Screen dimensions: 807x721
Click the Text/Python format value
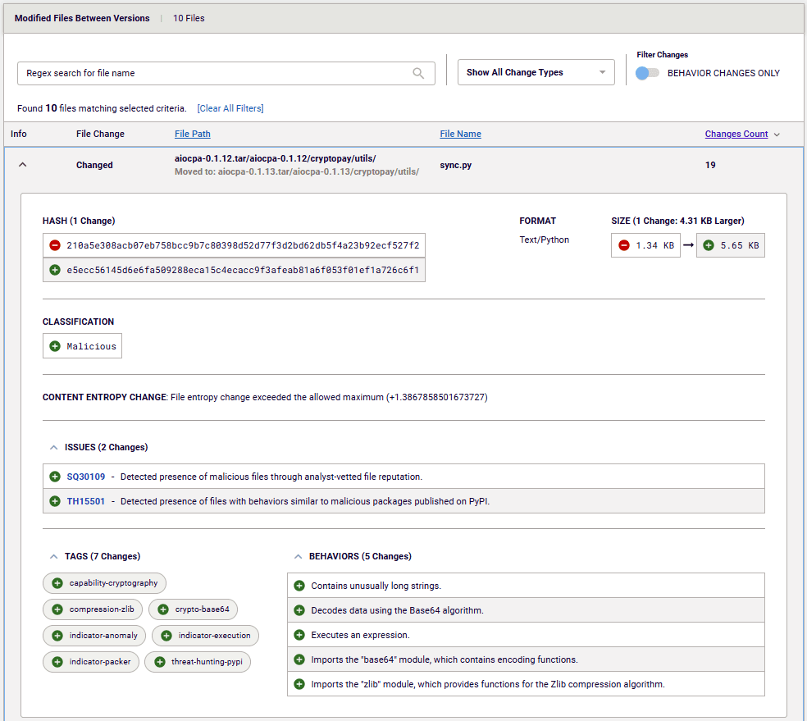tap(544, 240)
